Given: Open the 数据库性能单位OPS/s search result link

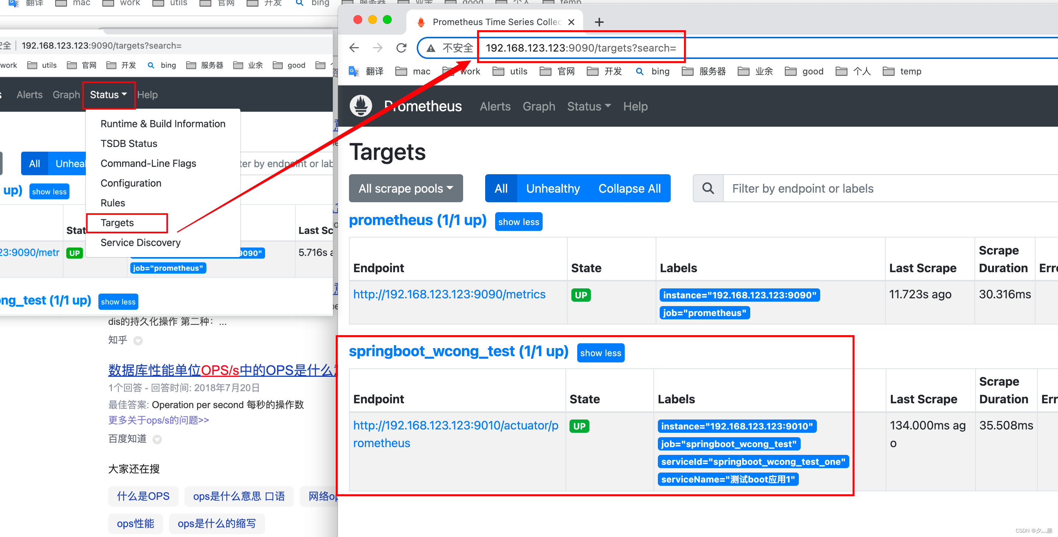Looking at the screenshot, I should (x=223, y=370).
